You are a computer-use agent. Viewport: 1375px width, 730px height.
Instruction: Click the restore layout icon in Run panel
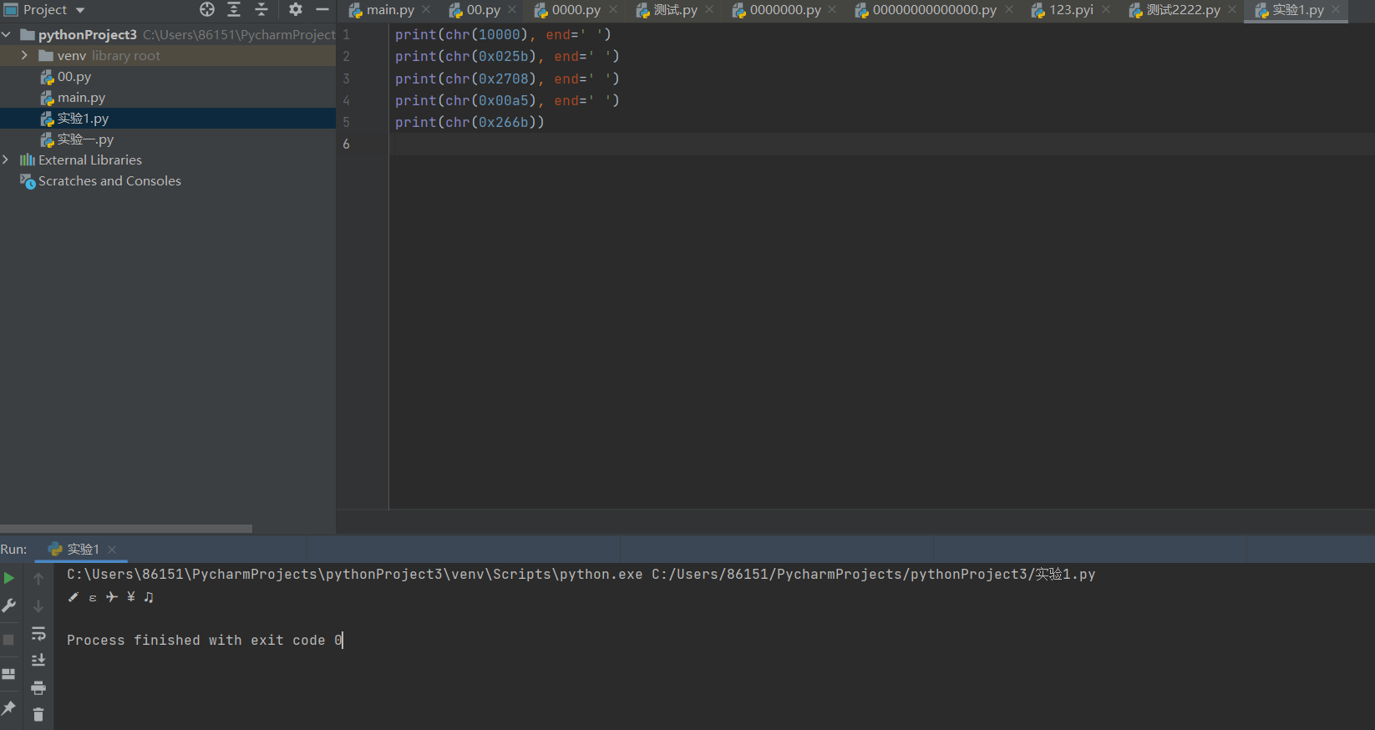[8, 674]
